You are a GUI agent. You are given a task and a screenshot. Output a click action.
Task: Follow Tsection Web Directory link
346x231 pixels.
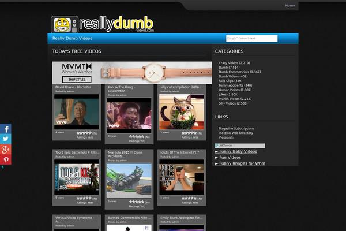(x=236, y=133)
